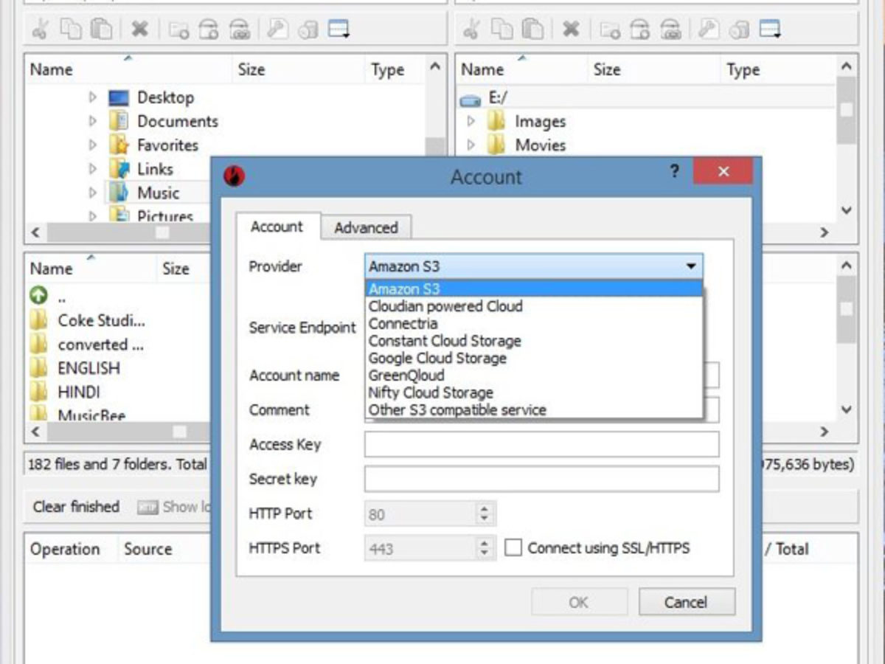Click the Cancel button
Image resolution: width=885 pixels, height=664 pixels.
[687, 602]
